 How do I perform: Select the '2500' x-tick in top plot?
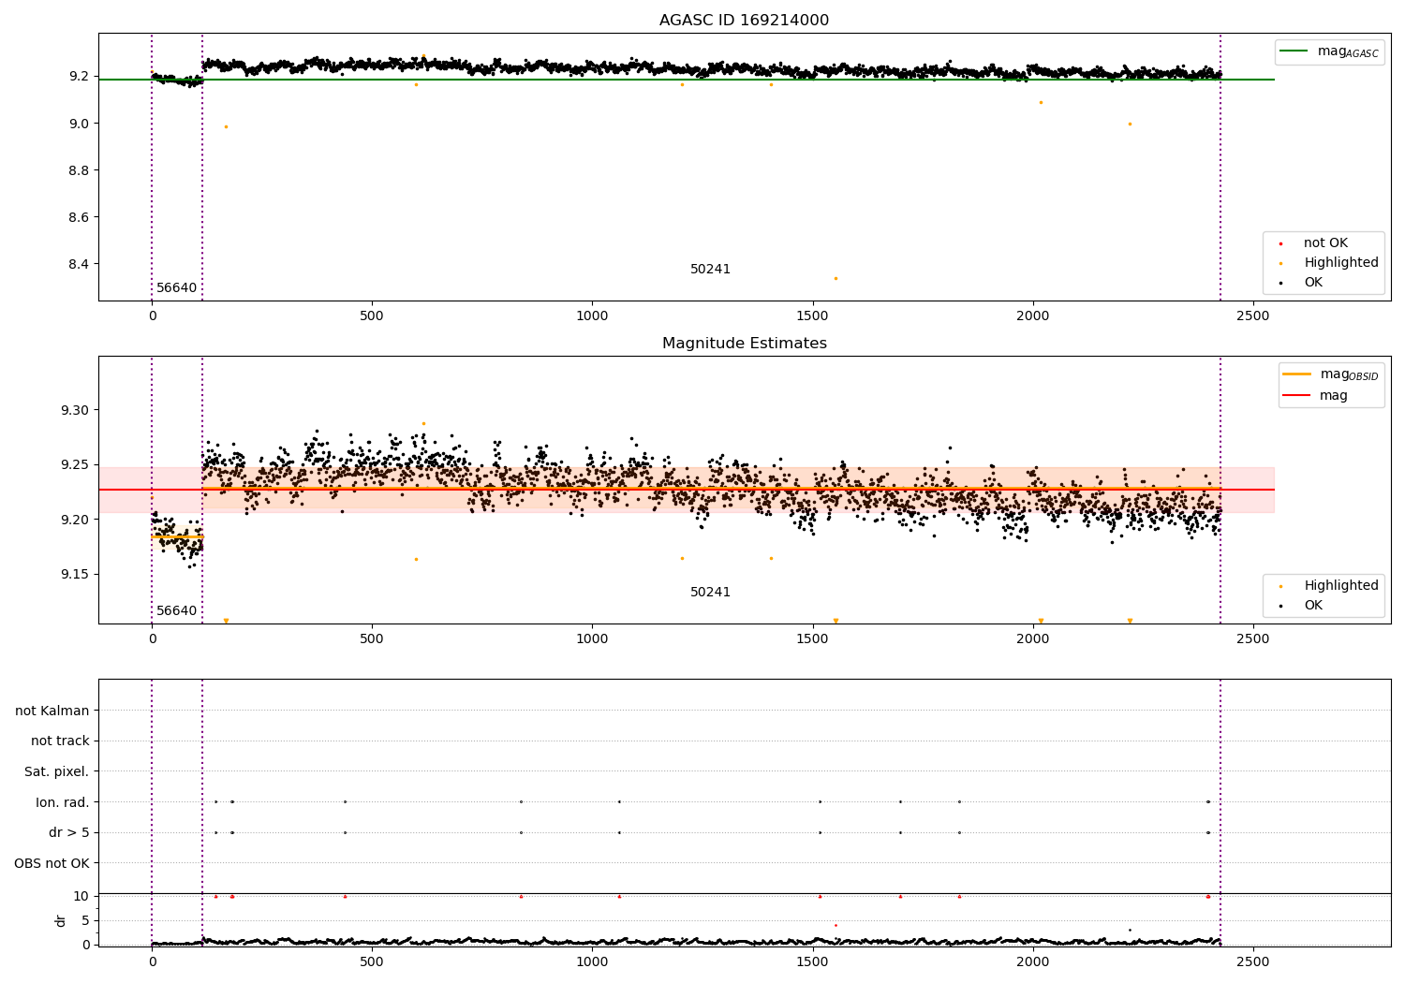pyautogui.click(x=1253, y=315)
